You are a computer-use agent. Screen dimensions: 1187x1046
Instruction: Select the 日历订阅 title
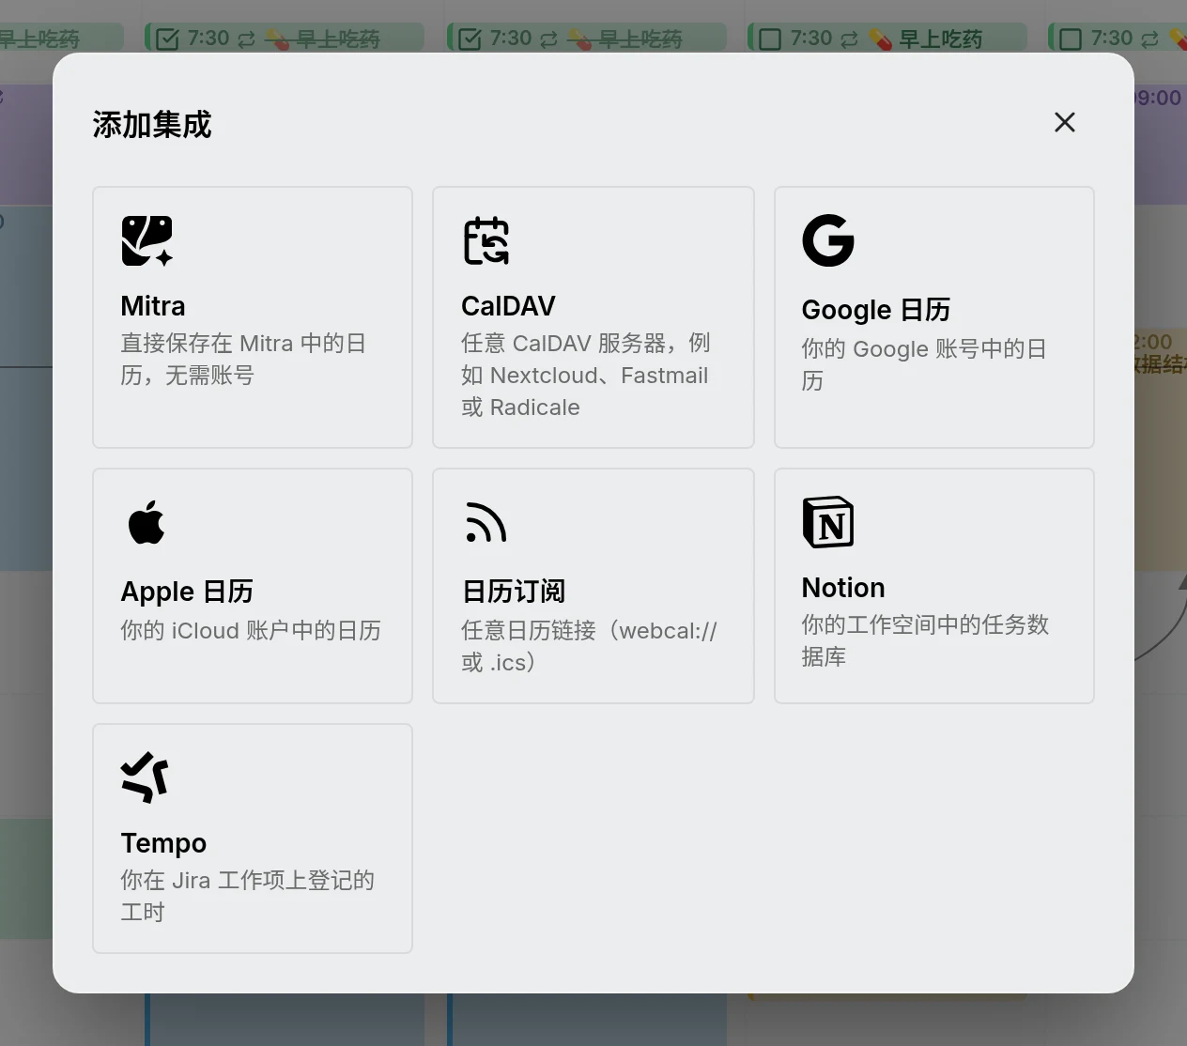514,592
